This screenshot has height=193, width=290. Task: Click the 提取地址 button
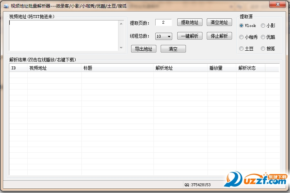189,22
